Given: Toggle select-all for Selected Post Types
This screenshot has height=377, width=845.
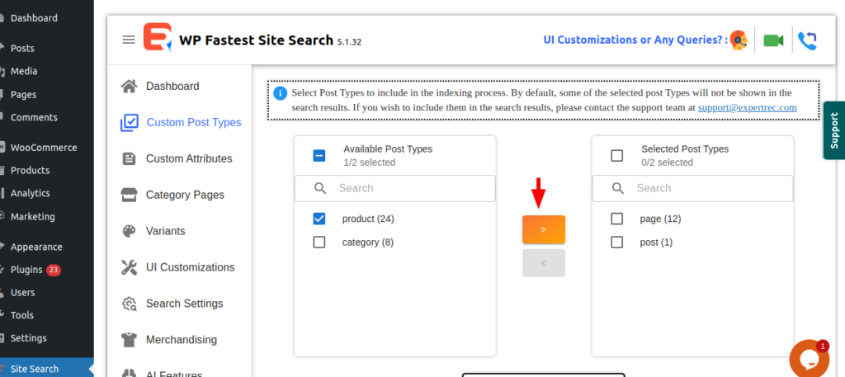Looking at the screenshot, I should pos(616,155).
